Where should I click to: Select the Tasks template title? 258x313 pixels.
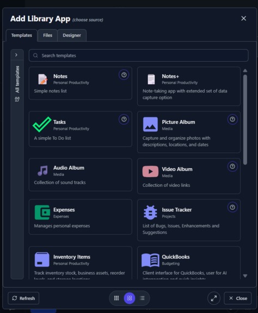coord(59,122)
